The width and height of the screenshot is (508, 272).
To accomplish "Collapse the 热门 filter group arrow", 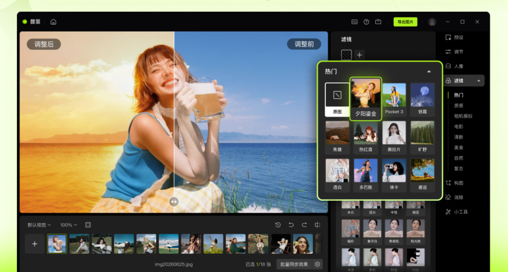I will click(x=429, y=72).
